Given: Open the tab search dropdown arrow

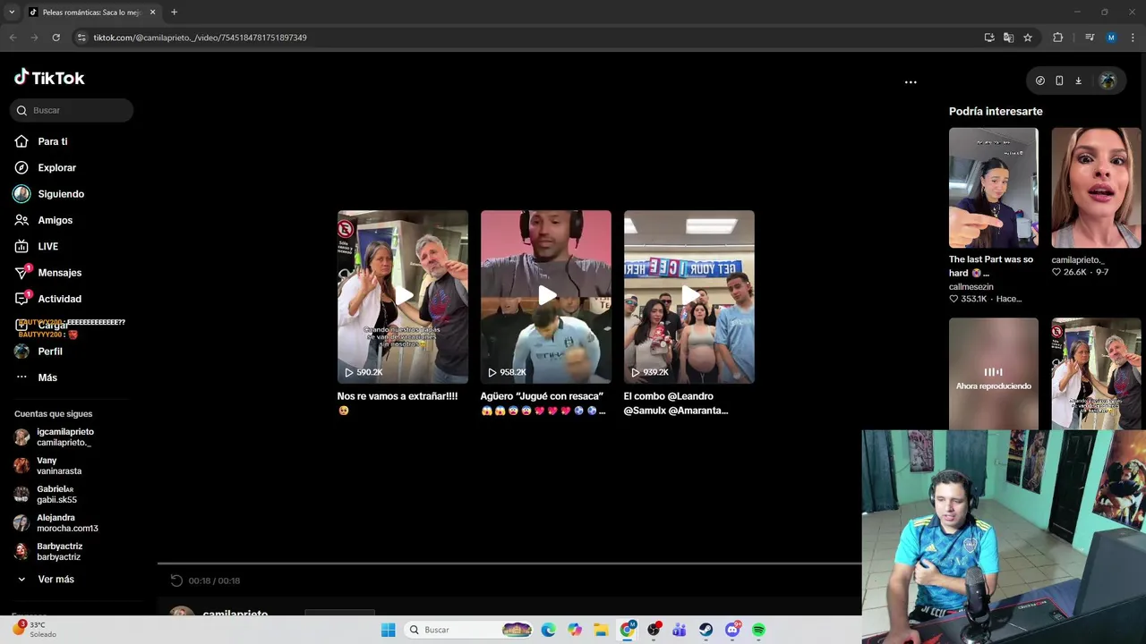Looking at the screenshot, I should 12,13.
